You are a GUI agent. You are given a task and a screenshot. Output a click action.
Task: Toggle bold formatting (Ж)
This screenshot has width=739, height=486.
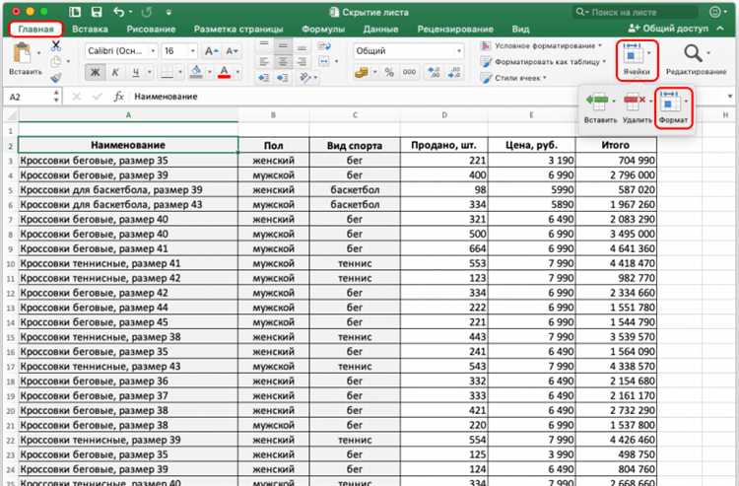tap(96, 72)
